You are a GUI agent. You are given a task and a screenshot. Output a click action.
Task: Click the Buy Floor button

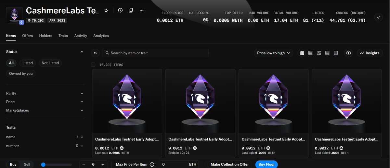tap(266, 164)
